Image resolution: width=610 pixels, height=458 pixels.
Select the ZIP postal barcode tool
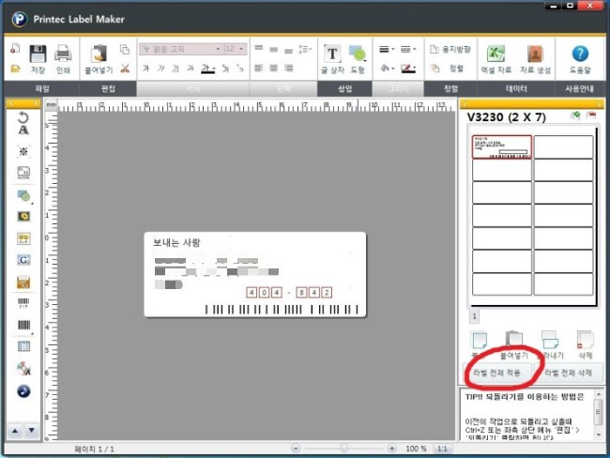(x=23, y=303)
